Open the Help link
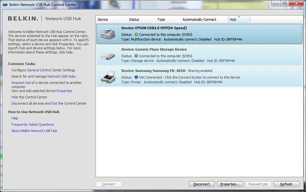 (15, 118)
